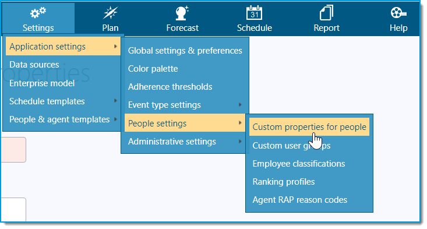Expand Application settings submenu arrow
Image resolution: width=427 pixels, height=229 pixels.
point(115,46)
